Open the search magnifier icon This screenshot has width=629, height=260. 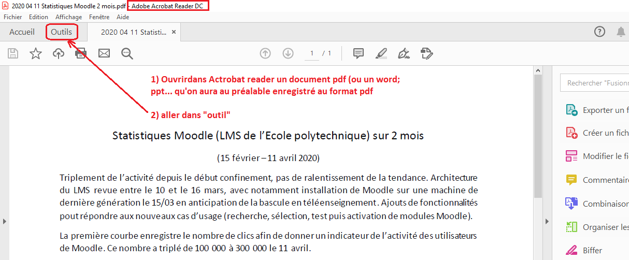click(x=127, y=53)
